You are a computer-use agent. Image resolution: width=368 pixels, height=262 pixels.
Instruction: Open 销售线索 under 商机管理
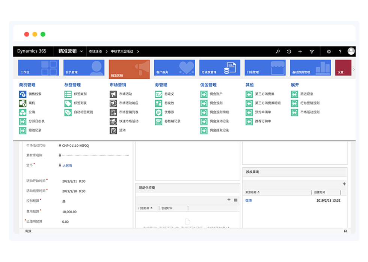click(35, 94)
